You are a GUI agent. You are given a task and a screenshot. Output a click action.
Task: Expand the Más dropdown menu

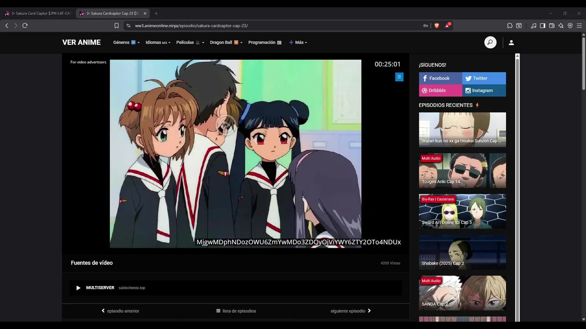click(298, 42)
